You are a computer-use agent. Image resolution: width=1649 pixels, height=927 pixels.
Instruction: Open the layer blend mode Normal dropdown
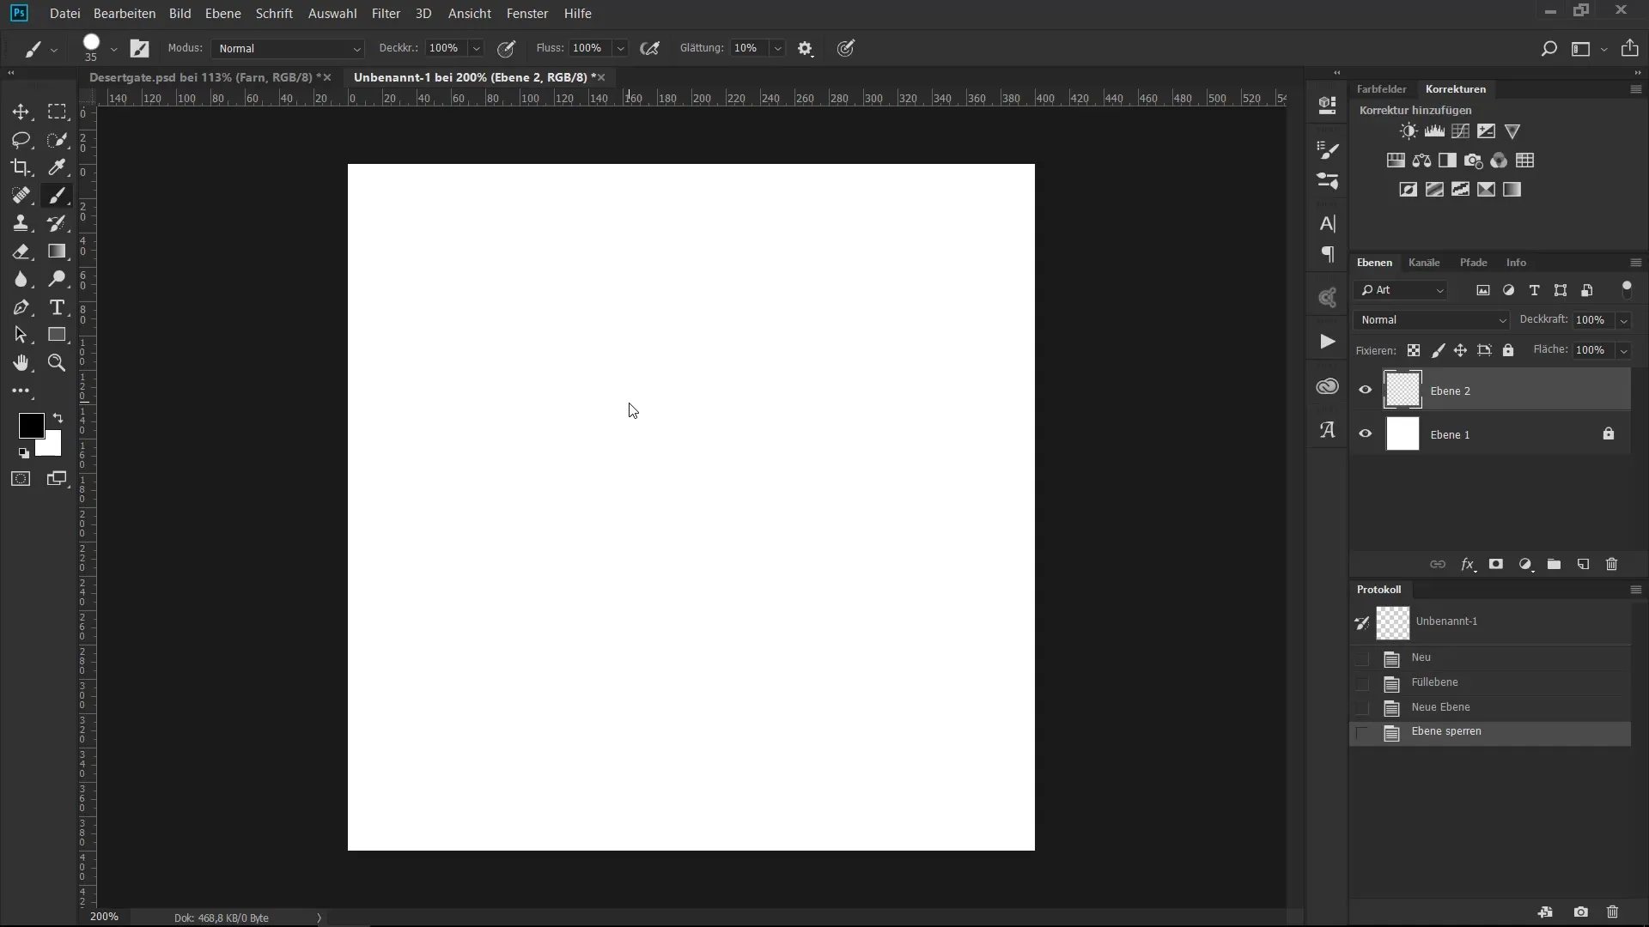1432,320
